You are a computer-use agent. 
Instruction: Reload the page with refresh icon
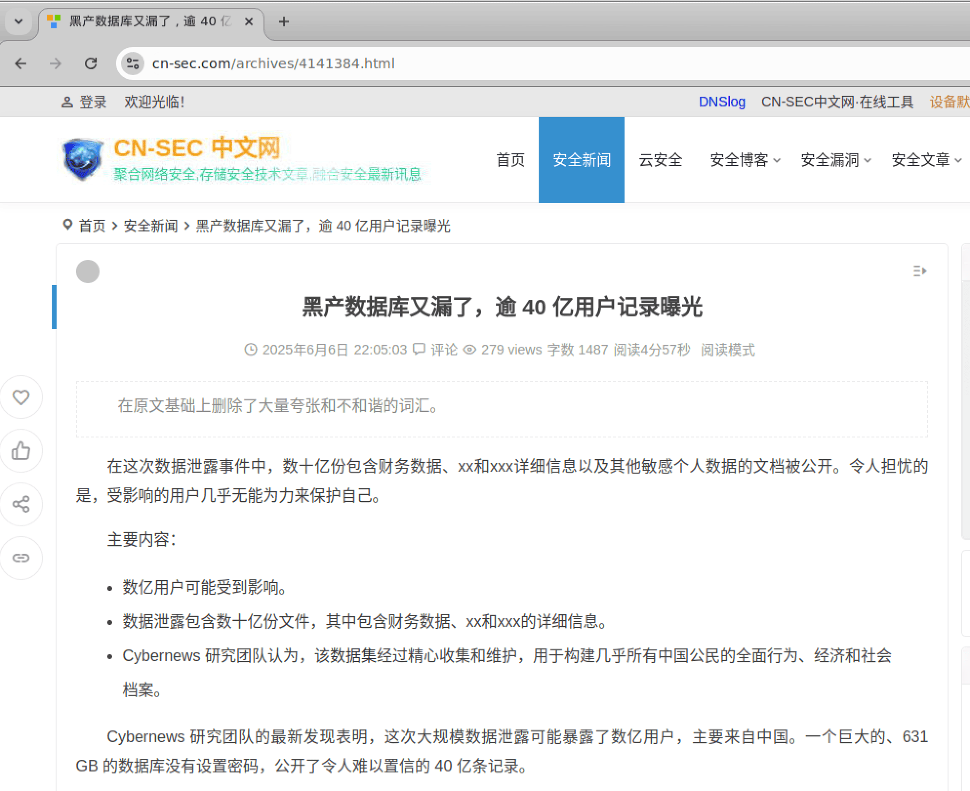coord(91,63)
